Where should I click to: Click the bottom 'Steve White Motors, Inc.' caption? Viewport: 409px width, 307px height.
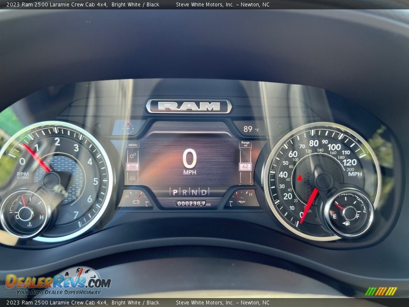pyautogui.click(x=205, y=303)
